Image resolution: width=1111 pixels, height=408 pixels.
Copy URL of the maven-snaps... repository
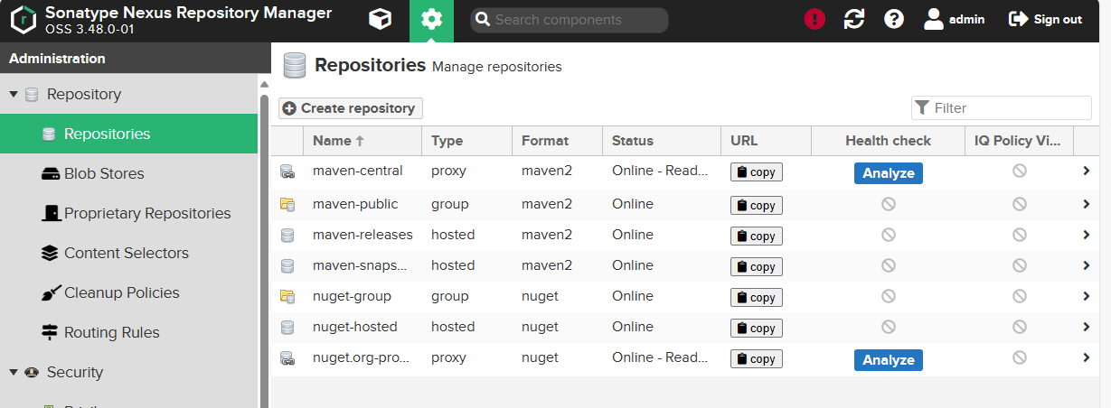pos(757,267)
